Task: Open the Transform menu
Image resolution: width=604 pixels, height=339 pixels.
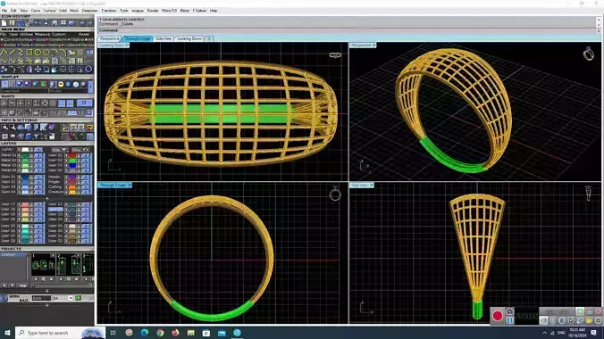Action: (109, 11)
